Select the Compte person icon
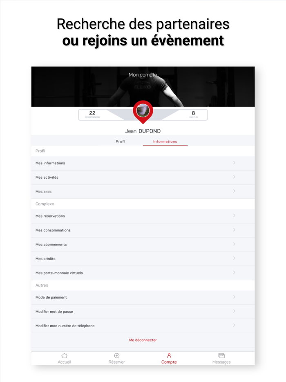The height and width of the screenshot is (382, 286). coord(169,356)
